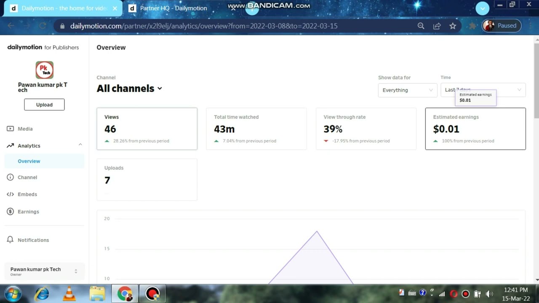Open the browser extensions puzzle icon

point(472,26)
